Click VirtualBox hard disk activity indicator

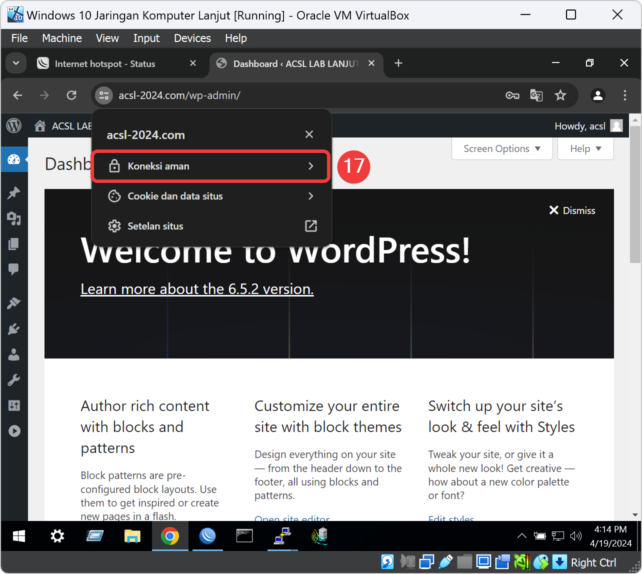pyautogui.click(x=387, y=562)
